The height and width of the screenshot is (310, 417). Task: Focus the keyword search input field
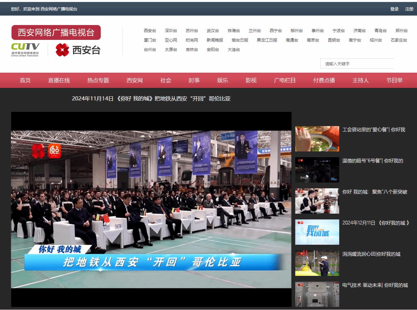pyautogui.click(x=357, y=64)
